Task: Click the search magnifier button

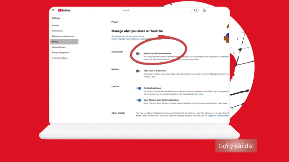Action: [x=195, y=10]
